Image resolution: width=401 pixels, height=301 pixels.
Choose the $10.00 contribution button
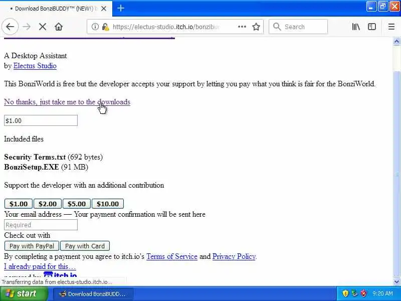(108, 204)
